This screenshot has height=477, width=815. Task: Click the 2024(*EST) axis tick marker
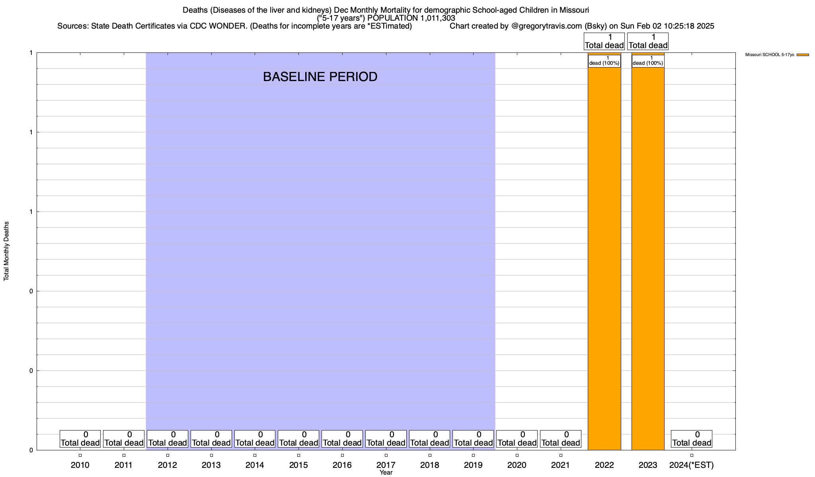point(692,456)
